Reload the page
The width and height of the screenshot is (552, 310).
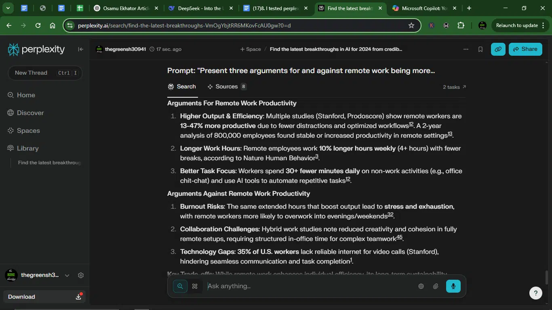(x=38, y=25)
